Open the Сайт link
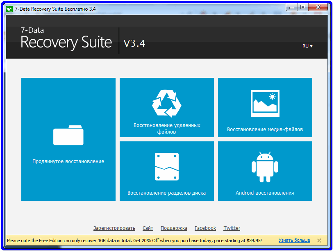Viewport: 334px width, 252px height. (148, 228)
